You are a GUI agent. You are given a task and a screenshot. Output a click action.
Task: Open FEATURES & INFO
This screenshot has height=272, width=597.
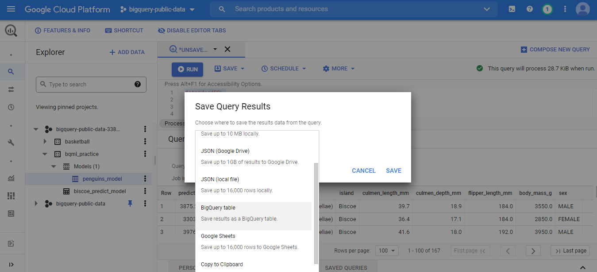pyautogui.click(x=62, y=31)
